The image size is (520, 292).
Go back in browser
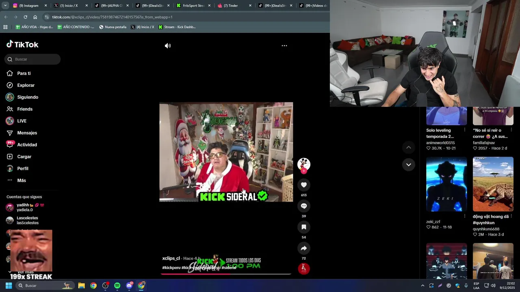click(6, 17)
